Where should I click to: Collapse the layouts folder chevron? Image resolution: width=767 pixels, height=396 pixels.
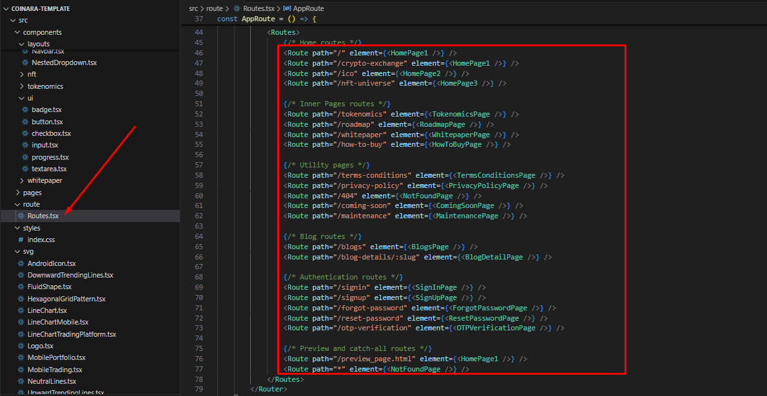pyautogui.click(x=21, y=44)
